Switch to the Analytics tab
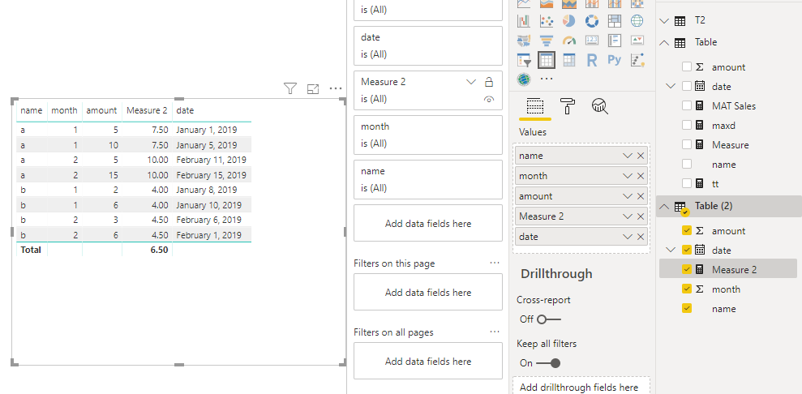This screenshot has width=802, height=394. click(x=599, y=106)
